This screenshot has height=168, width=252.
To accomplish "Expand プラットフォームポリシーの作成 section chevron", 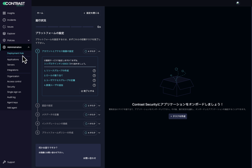I will coord(100,133).
